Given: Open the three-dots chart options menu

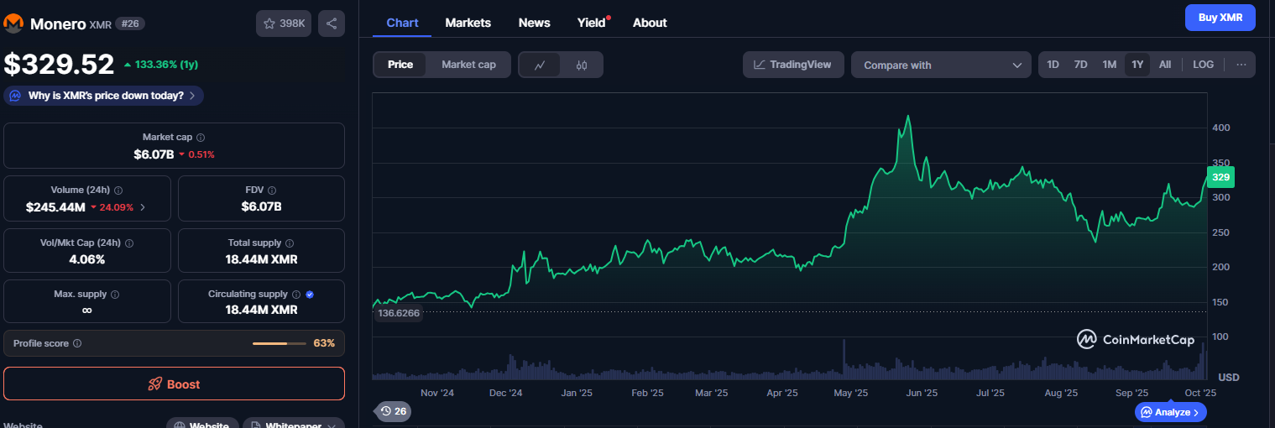Looking at the screenshot, I should pos(1241,65).
